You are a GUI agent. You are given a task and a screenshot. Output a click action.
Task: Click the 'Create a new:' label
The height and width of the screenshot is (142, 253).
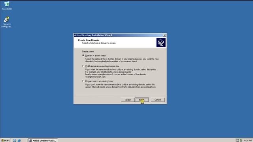(x=88, y=52)
